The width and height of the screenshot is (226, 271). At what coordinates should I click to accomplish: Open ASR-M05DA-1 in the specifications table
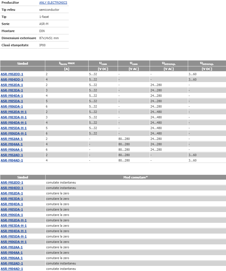(12, 101)
